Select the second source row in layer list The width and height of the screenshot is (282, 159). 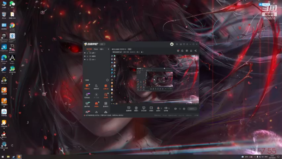coord(97,56)
